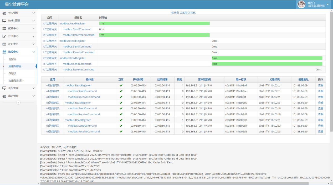Open the 告警组 submenu item
333x185 pixels.
tap(12, 59)
